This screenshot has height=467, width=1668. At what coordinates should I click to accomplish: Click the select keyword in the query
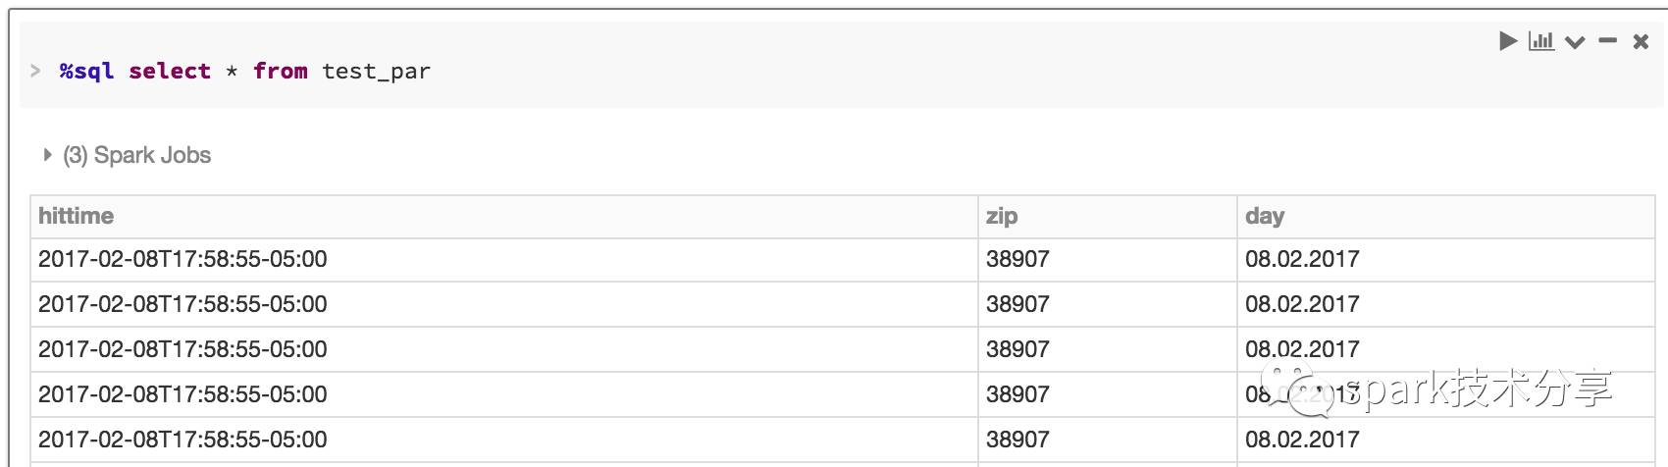[x=170, y=71]
